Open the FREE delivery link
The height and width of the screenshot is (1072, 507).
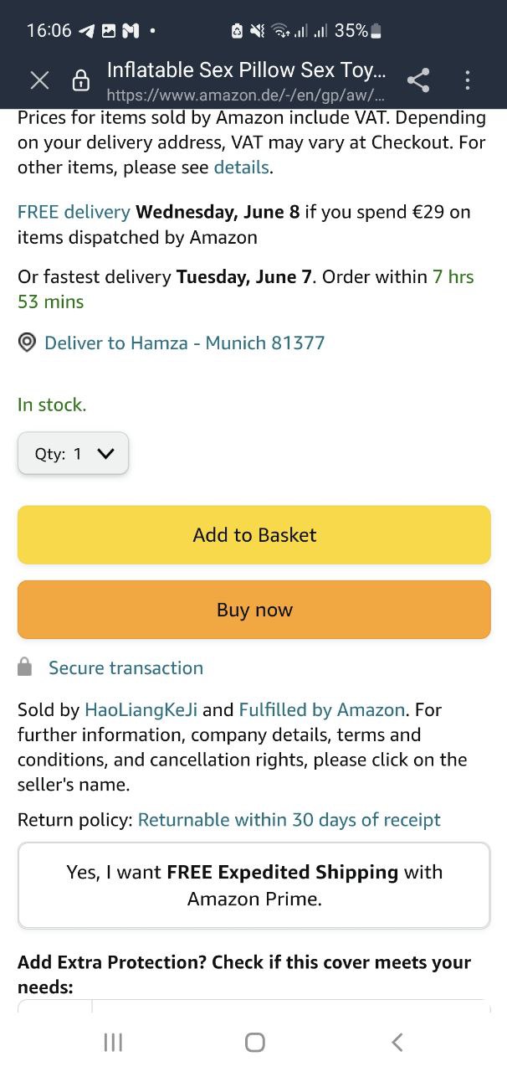pos(74,212)
